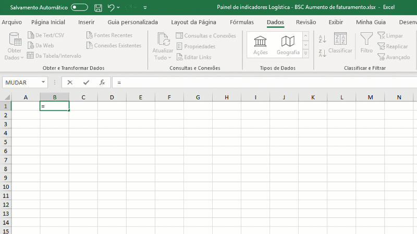Screen dimensions: 417x234
Task: Select the Geografia data type
Action: coord(288,45)
